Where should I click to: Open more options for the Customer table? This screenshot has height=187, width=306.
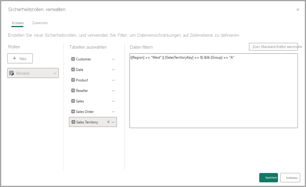pyautogui.click(x=113, y=59)
